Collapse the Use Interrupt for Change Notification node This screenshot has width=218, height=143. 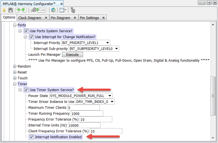tap(25, 37)
